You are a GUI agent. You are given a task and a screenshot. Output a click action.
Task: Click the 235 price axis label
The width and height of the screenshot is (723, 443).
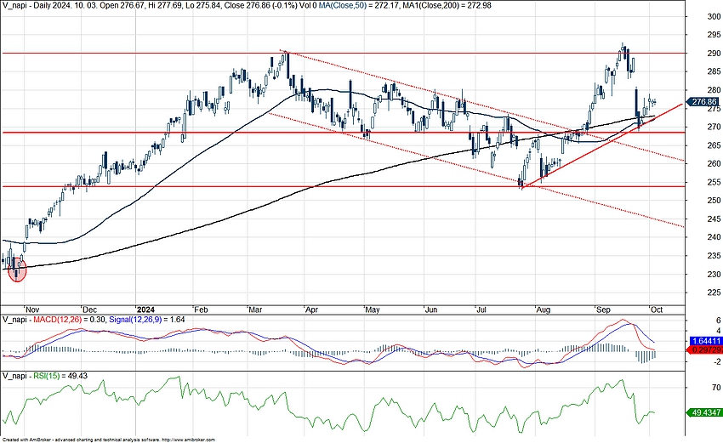click(714, 256)
